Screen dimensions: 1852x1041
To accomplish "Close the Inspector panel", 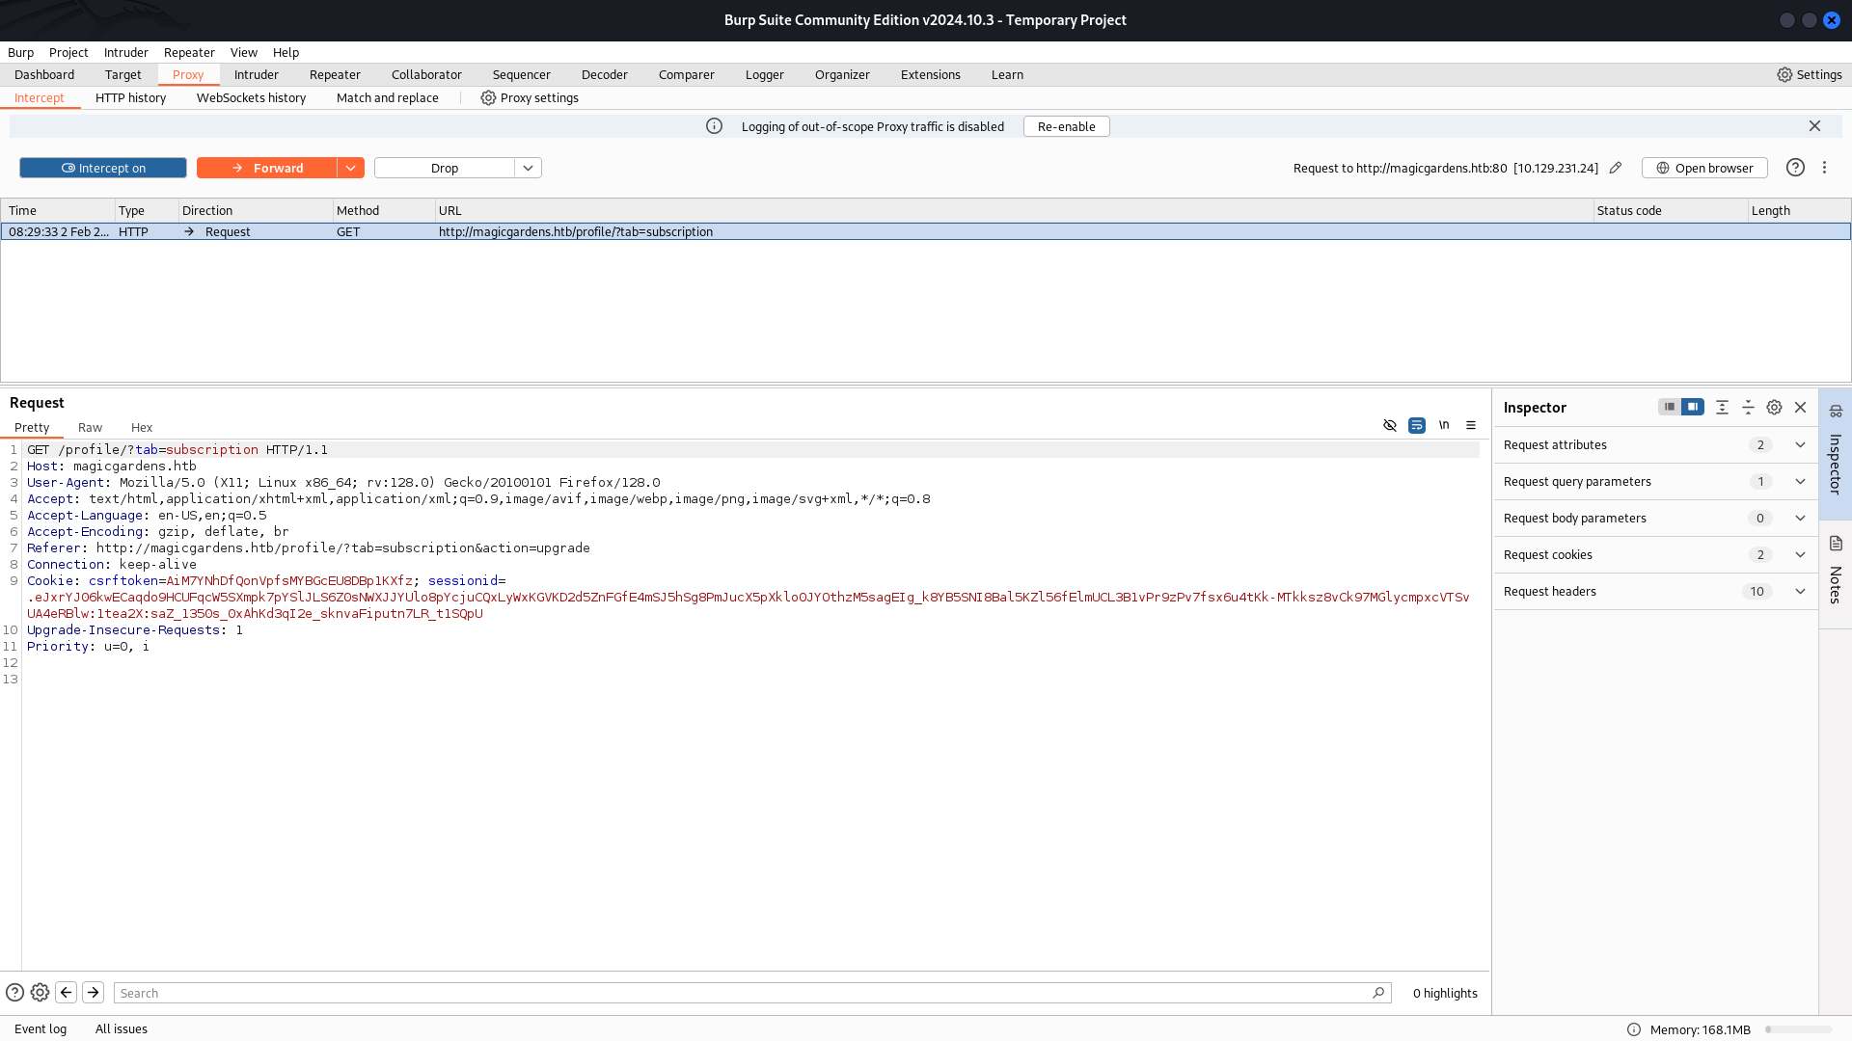I will 1800,408.
